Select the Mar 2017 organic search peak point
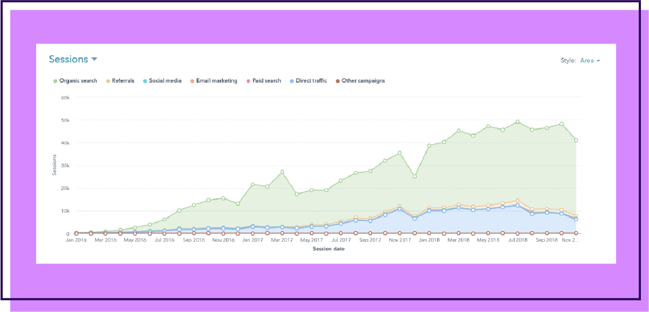This screenshot has width=649, height=312. point(282,172)
